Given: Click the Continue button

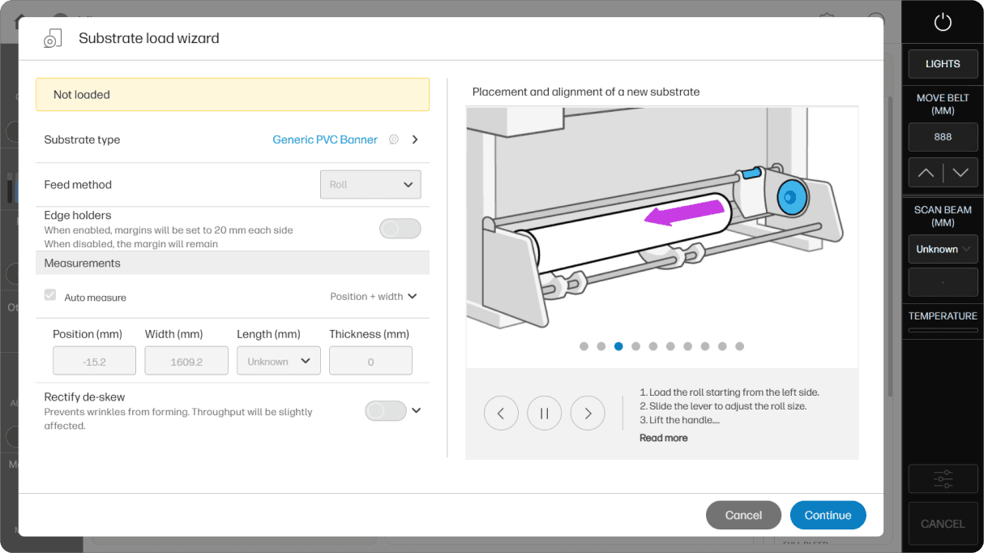Looking at the screenshot, I should pyautogui.click(x=828, y=515).
